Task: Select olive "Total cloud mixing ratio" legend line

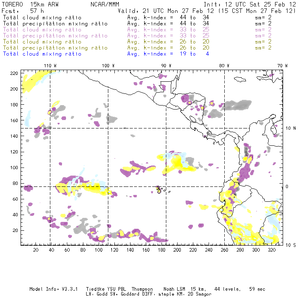Action: (42, 41)
